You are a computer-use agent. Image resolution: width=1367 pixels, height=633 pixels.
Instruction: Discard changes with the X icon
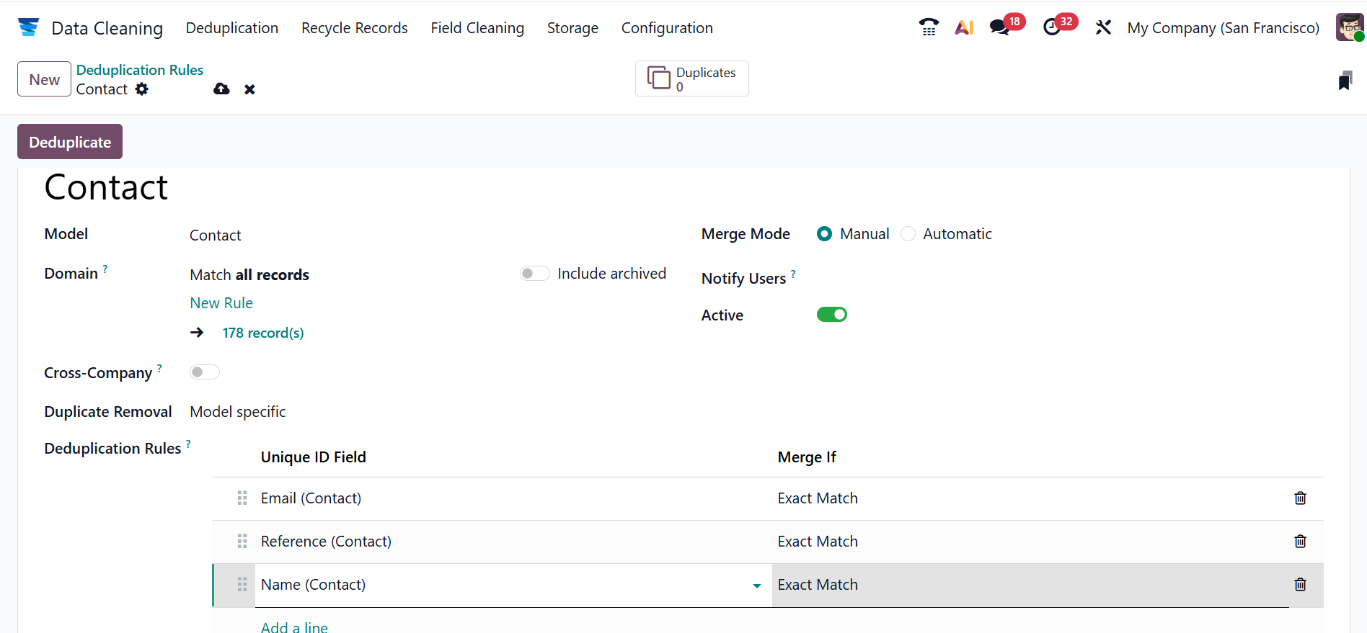(x=249, y=89)
